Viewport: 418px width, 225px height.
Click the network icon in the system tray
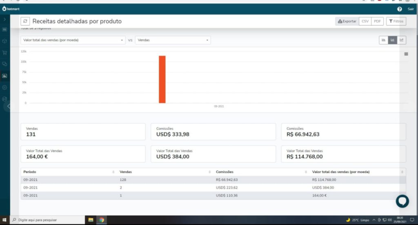coord(385,220)
